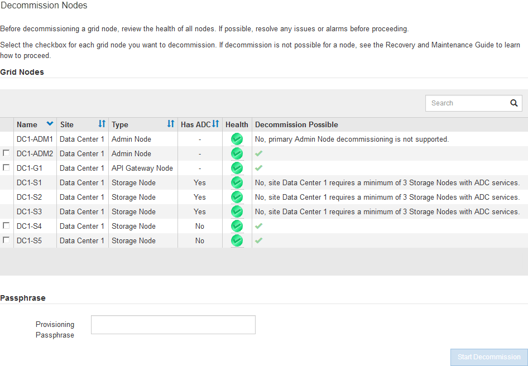528x366 pixels.
Task: Click the health icon in DC1-S1 row
Action: [237, 182]
